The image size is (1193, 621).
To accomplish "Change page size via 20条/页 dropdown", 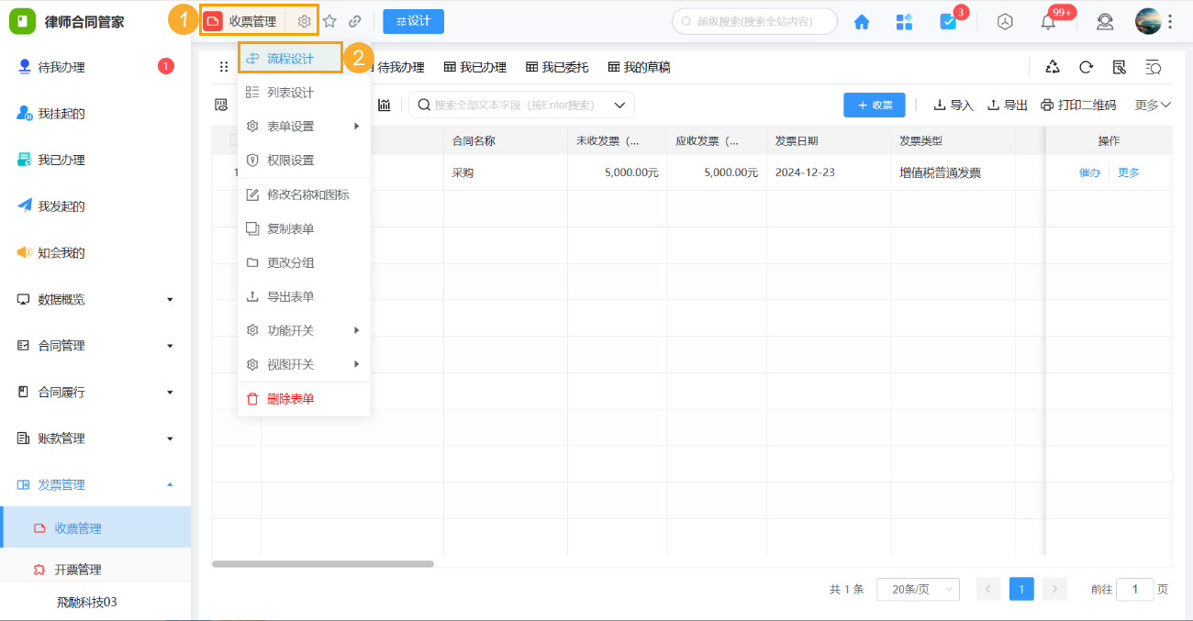I will [918, 589].
